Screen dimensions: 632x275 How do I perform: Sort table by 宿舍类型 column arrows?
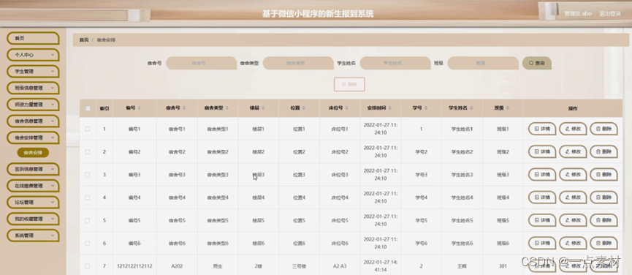227,108
